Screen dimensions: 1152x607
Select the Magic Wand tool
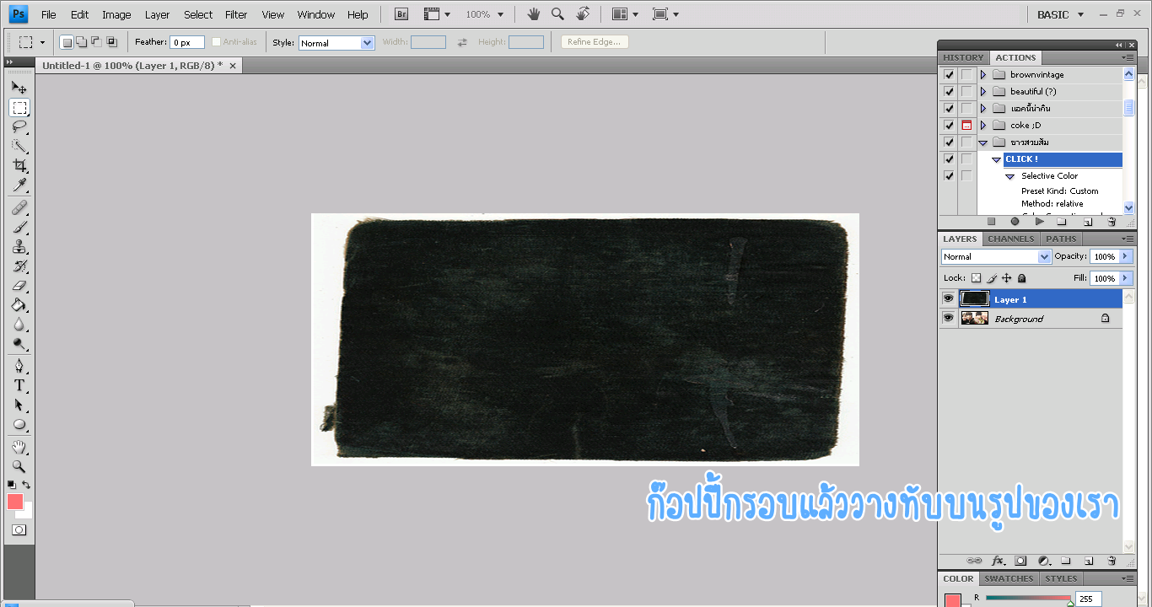coord(19,147)
